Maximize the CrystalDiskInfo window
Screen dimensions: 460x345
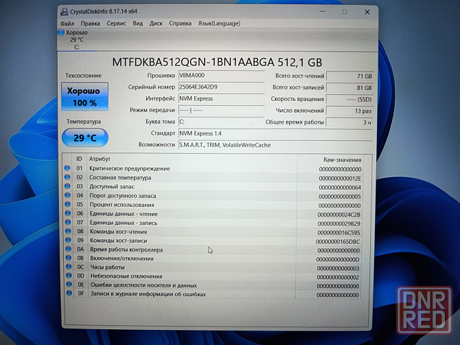[x=344, y=12]
